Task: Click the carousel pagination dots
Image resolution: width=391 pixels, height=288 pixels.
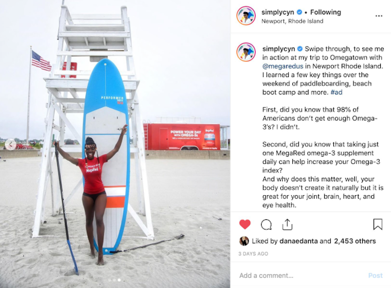Action: (114, 280)
